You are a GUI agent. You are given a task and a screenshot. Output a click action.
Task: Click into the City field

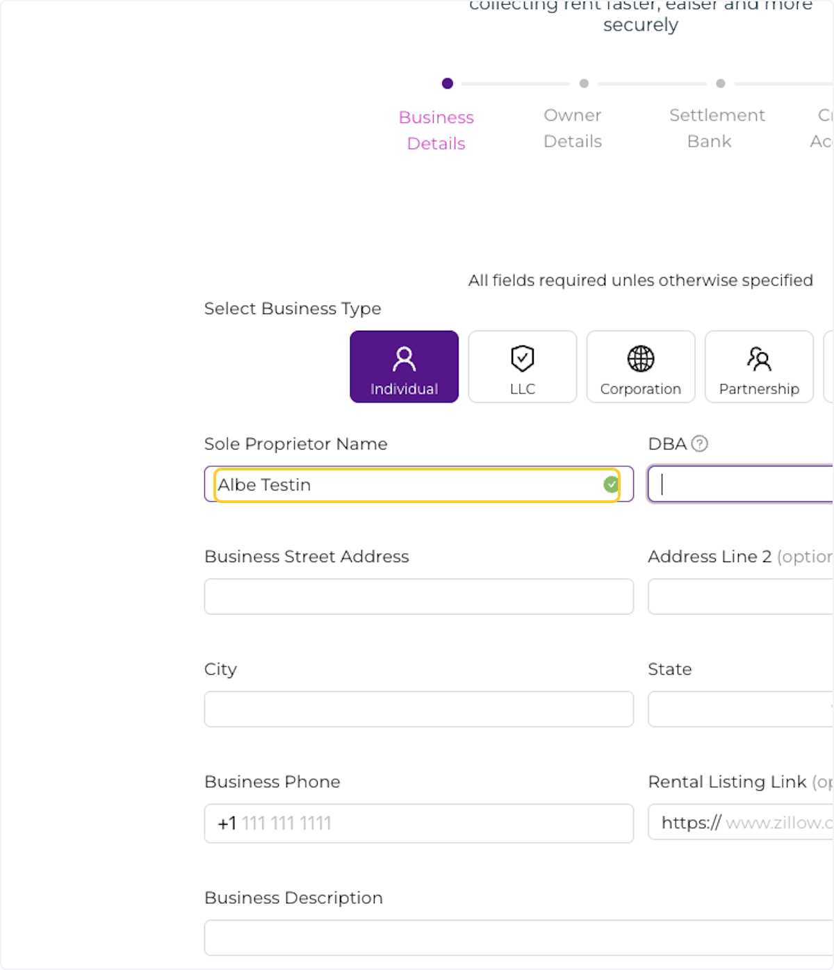tap(418, 709)
